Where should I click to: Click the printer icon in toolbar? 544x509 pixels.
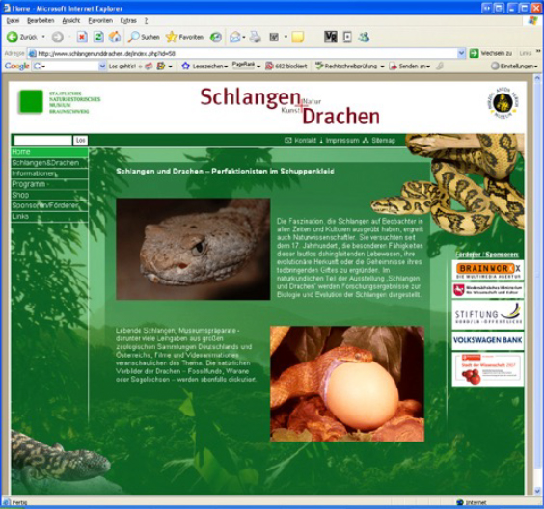point(256,37)
